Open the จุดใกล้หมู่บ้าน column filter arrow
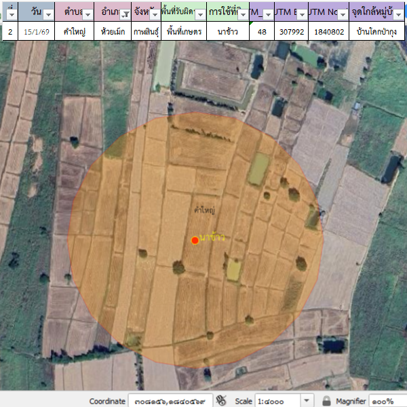407x407 pixels. click(398, 14)
